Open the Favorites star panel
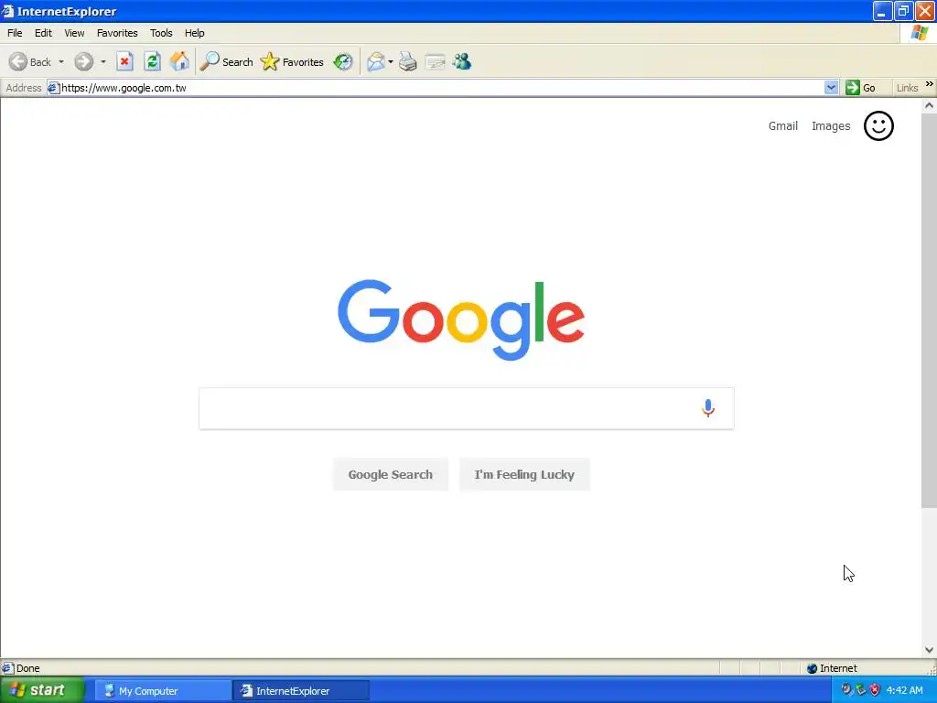The width and height of the screenshot is (937, 703). (292, 61)
